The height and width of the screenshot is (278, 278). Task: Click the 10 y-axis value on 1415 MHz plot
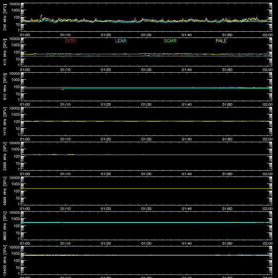point(18,129)
